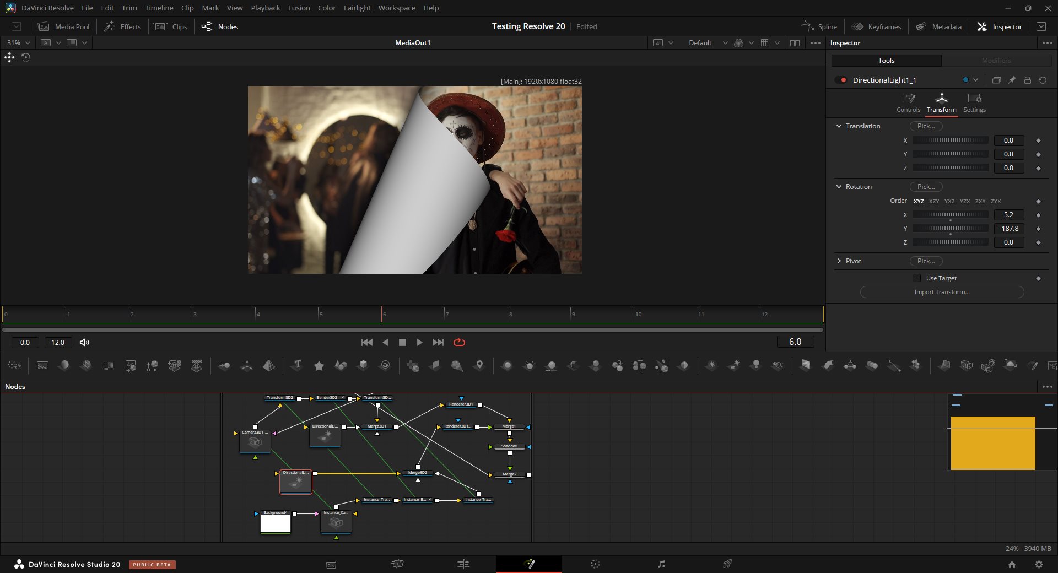The width and height of the screenshot is (1058, 573).
Task: Add a Bender 3D tool from the toolbar
Action: coord(828,365)
